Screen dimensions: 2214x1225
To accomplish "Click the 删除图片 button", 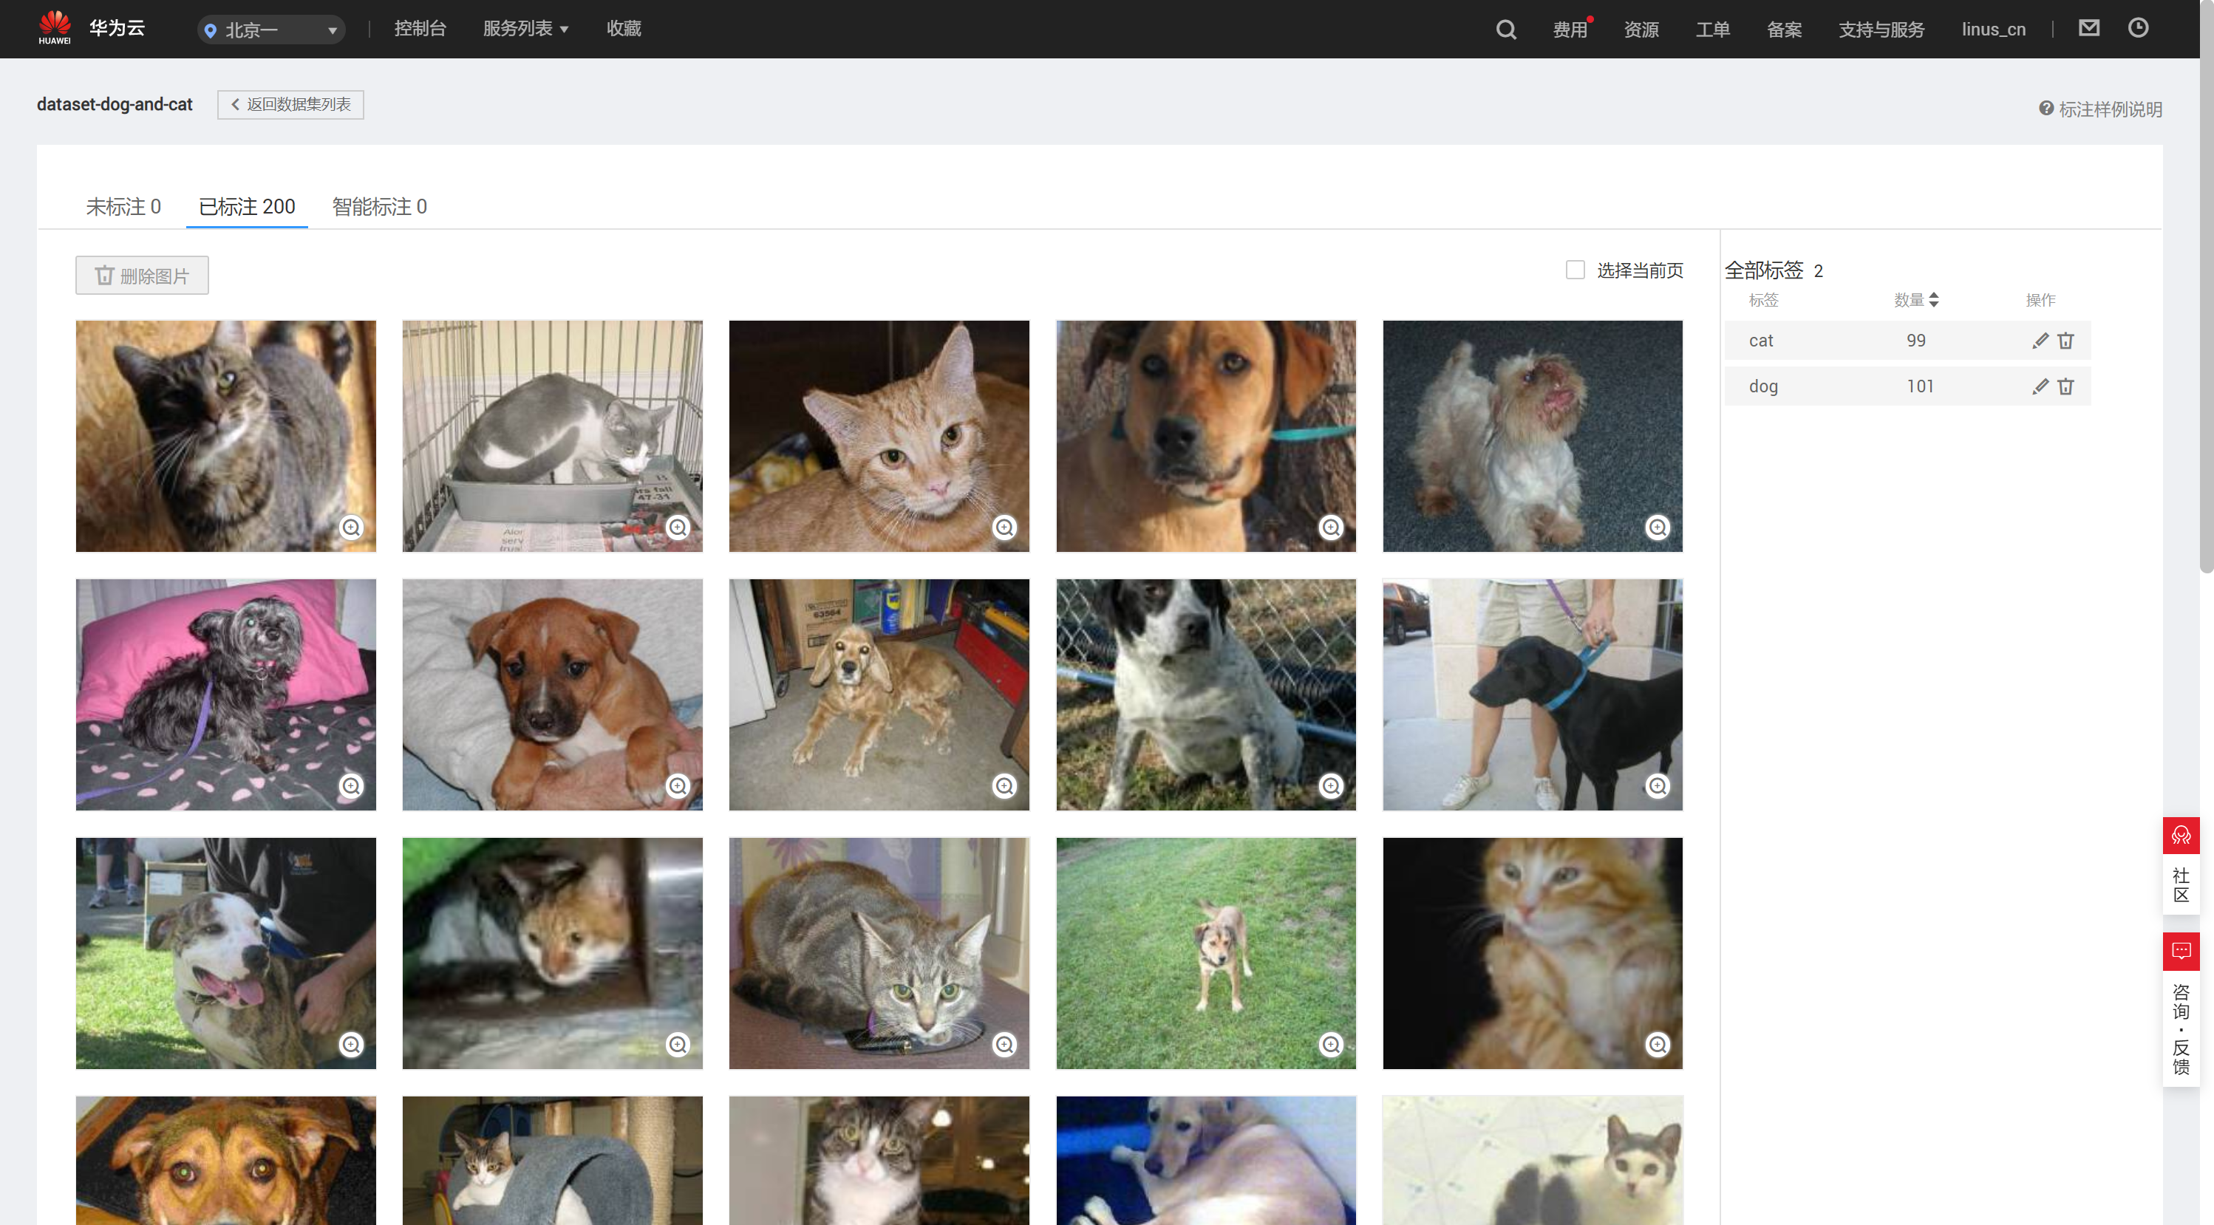I will pyautogui.click(x=142, y=275).
